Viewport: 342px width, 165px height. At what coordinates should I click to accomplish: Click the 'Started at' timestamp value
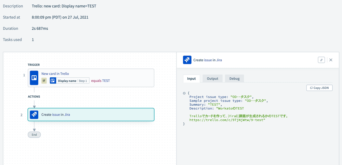pos(60,17)
